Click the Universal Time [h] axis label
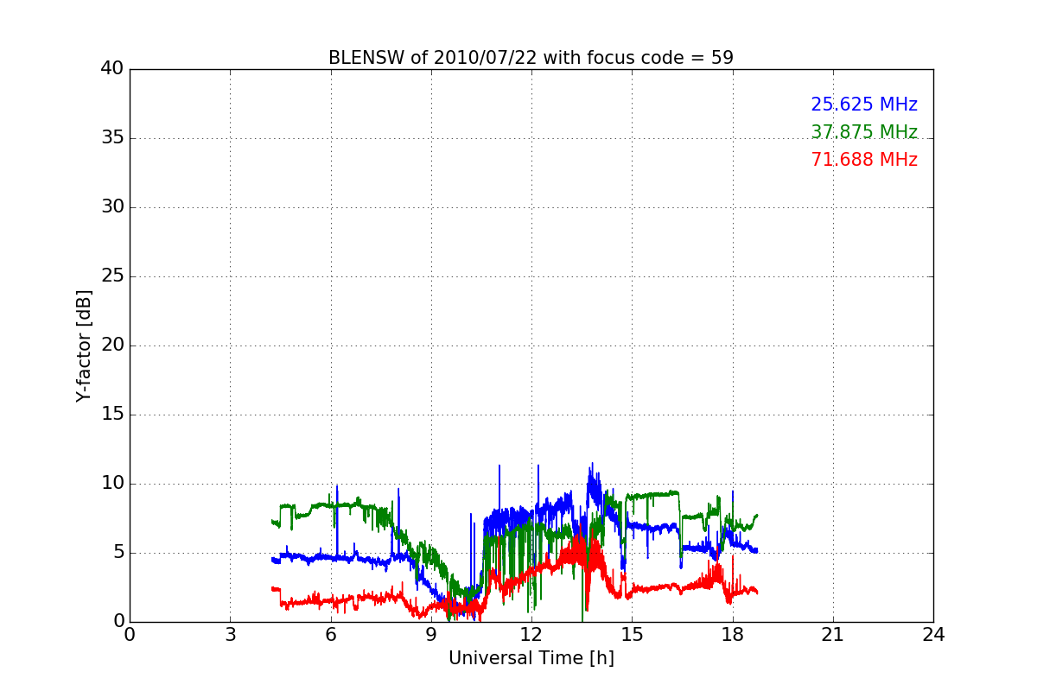Viewport: 1037px width, 691px height. (x=531, y=658)
